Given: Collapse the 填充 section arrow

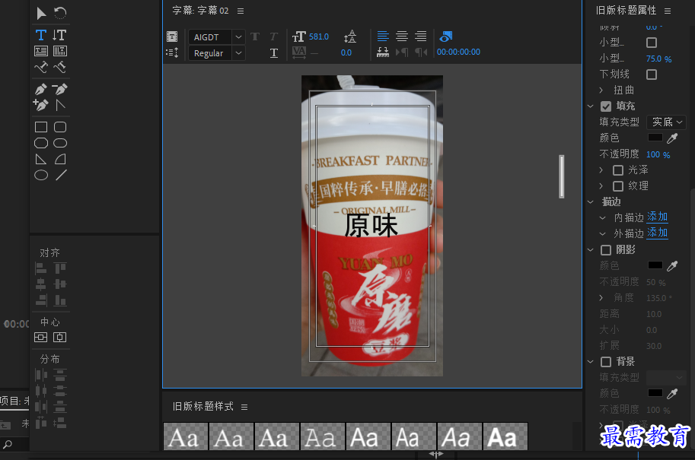Looking at the screenshot, I should 591,106.
